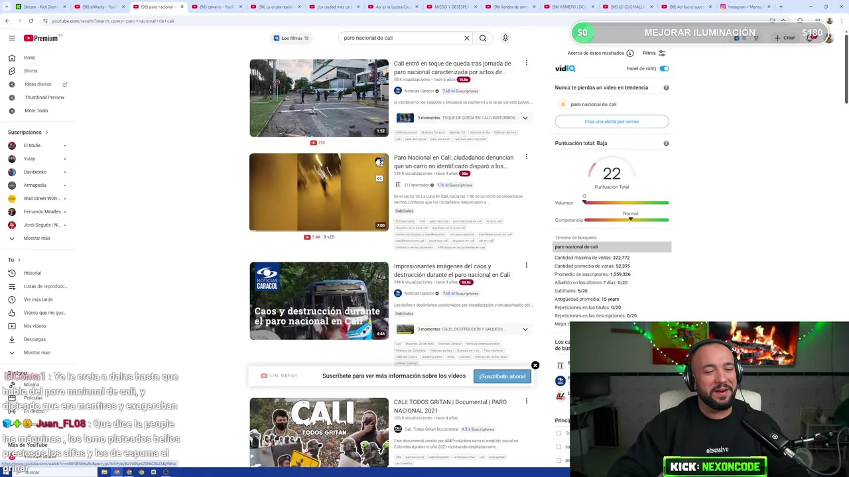
Task: Open Mis vídeos in sidebar
Action: [x=34, y=326]
